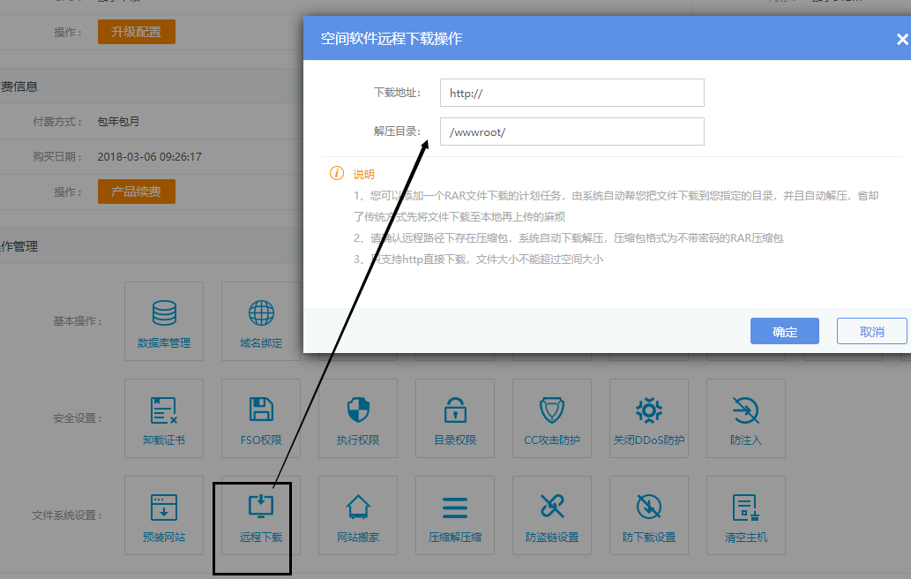Open 卸载证书 to uninstall the certificate
Viewport: 911px width, 579px height.
163,417
